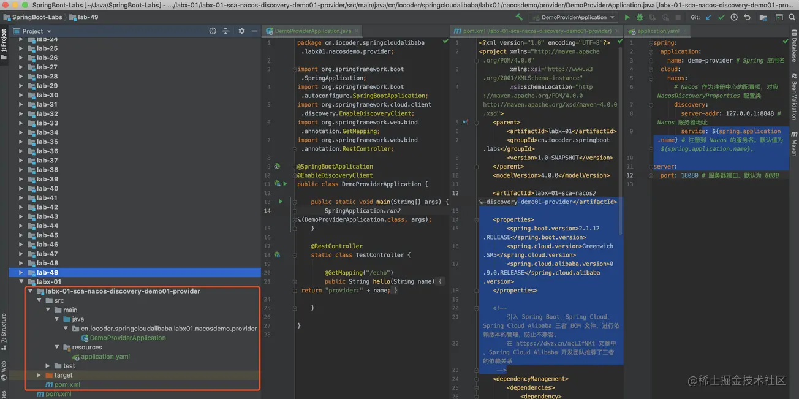Open the dwz.cn link in pom.xml comment
The image size is (799, 399).
click(555, 344)
